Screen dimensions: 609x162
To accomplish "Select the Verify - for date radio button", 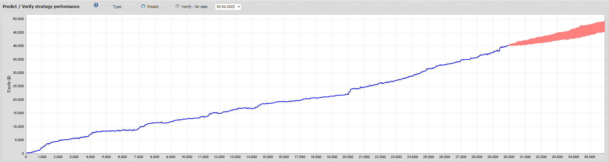I will pos(177,6).
